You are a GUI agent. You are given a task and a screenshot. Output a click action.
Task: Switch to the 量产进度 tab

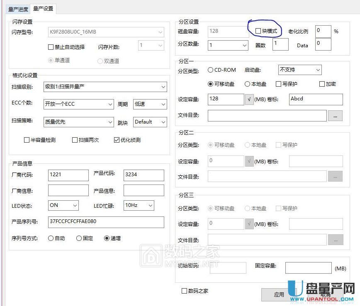(17, 8)
